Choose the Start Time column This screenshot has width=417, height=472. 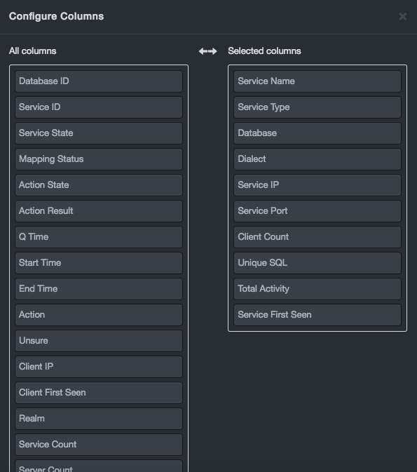click(x=99, y=263)
